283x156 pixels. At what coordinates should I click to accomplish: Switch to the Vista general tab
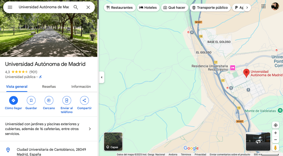point(17,87)
